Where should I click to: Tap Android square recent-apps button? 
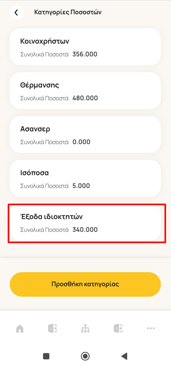[46, 356]
